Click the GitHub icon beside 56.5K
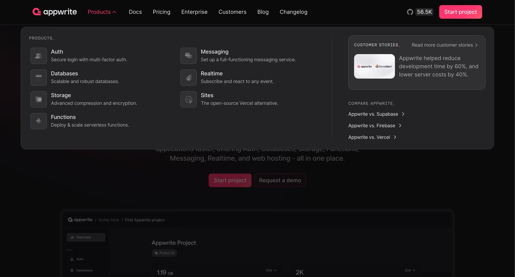Image resolution: width=515 pixels, height=277 pixels. pos(410,12)
